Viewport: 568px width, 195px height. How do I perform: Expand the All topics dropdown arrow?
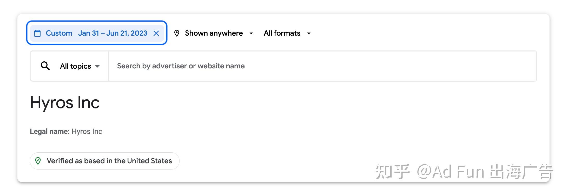pyautogui.click(x=97, y=66)
